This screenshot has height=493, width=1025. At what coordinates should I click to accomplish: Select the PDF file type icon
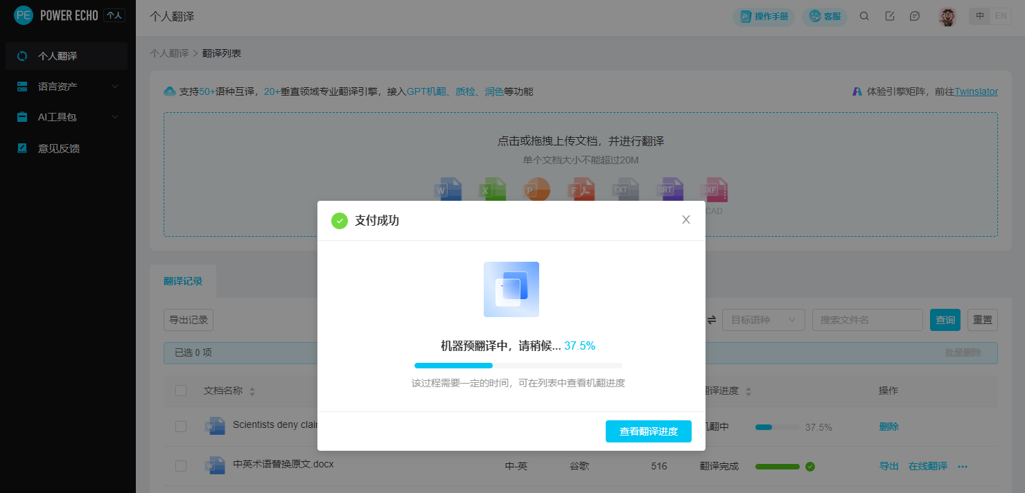581,188
